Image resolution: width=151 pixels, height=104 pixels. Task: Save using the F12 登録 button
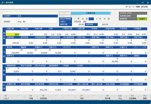coord(145,97)
